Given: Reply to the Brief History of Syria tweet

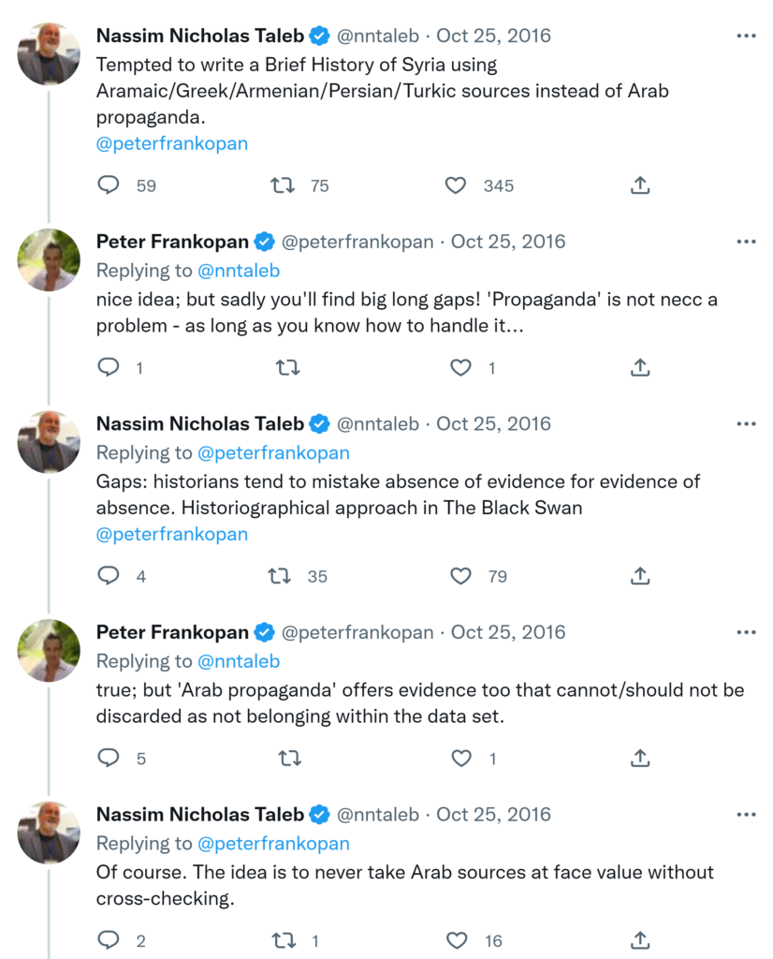Looking at the screenshot, I should 109,185.
